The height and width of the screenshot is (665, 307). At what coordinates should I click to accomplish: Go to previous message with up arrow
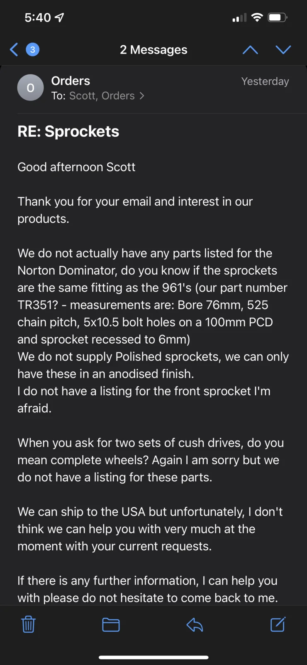[x=250, y=50]
